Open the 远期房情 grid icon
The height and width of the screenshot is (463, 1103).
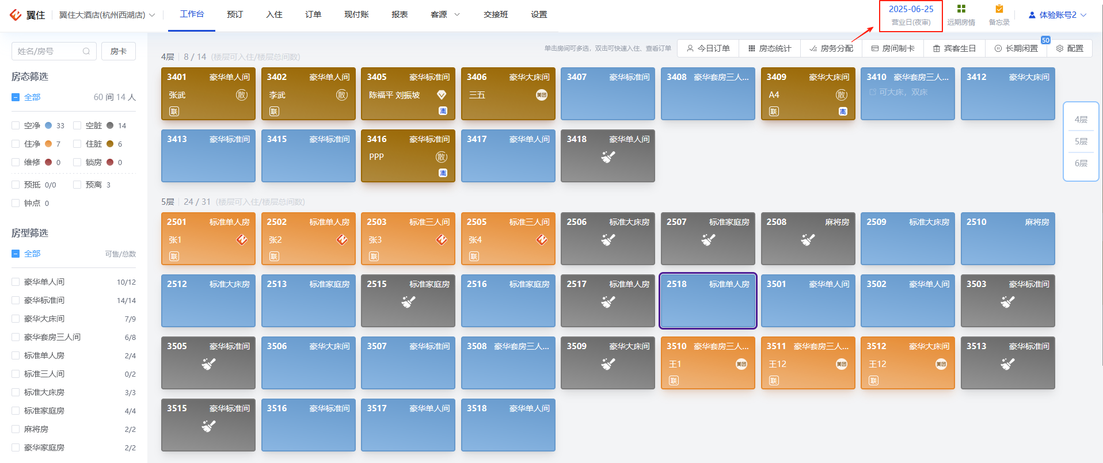[x=961, y=9]
